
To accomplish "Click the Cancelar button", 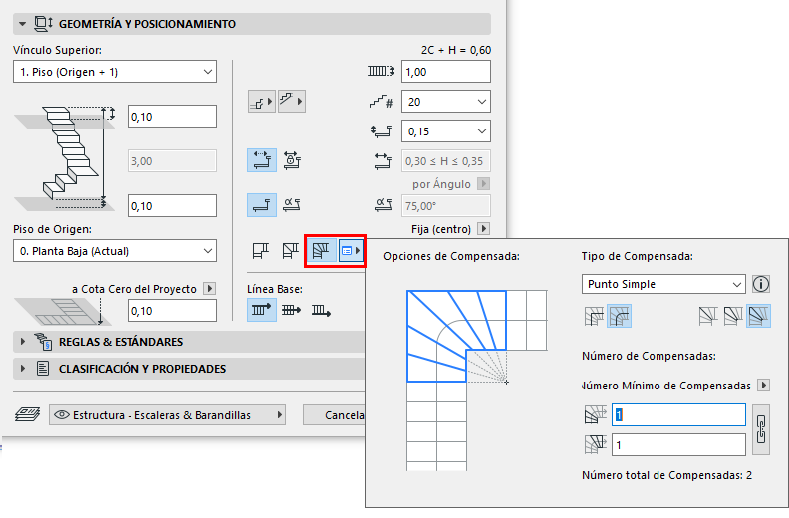I will [x=335, y=415].
